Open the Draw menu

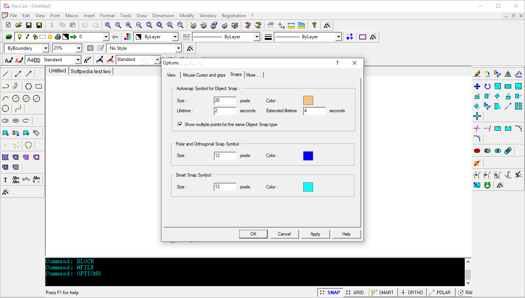coord(142,16)
